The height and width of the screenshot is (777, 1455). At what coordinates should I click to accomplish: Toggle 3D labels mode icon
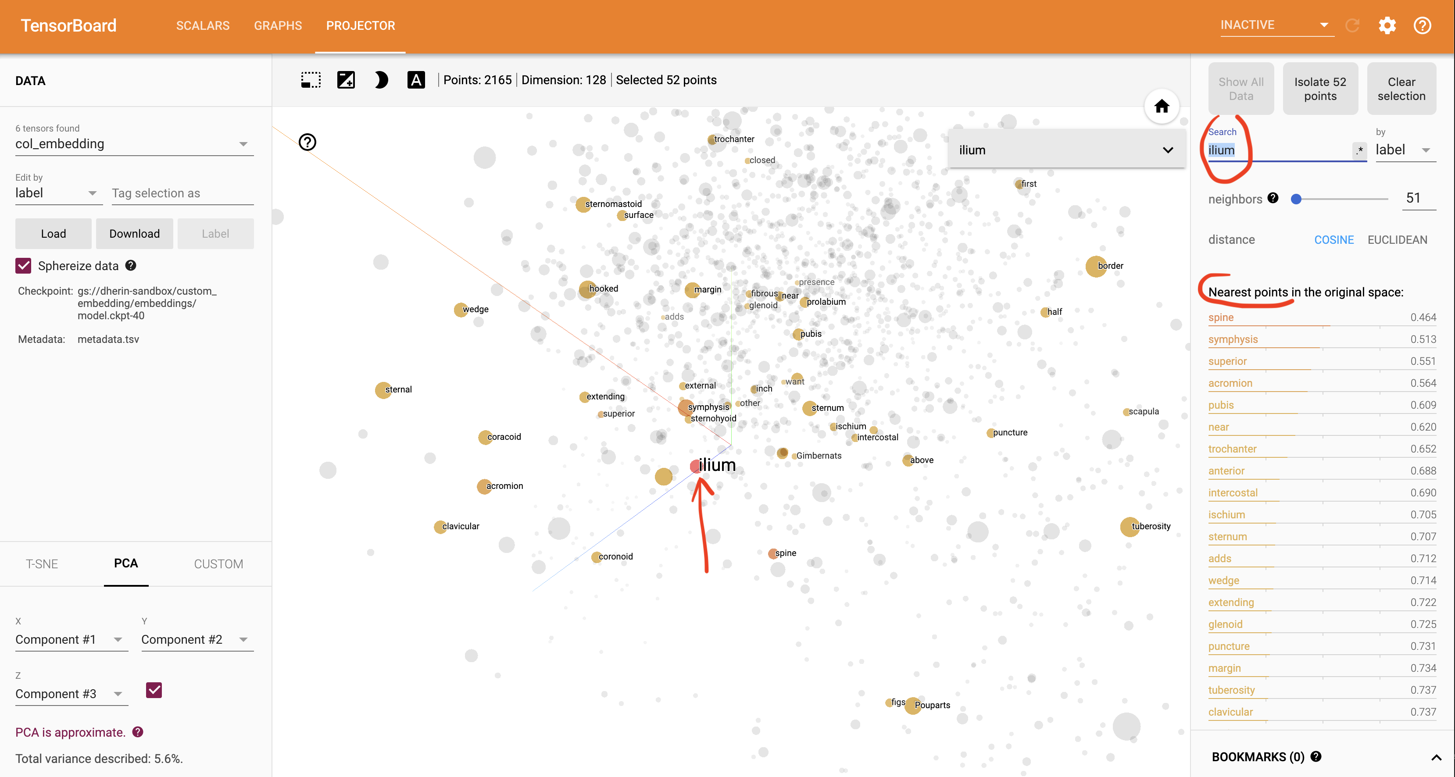416,80
